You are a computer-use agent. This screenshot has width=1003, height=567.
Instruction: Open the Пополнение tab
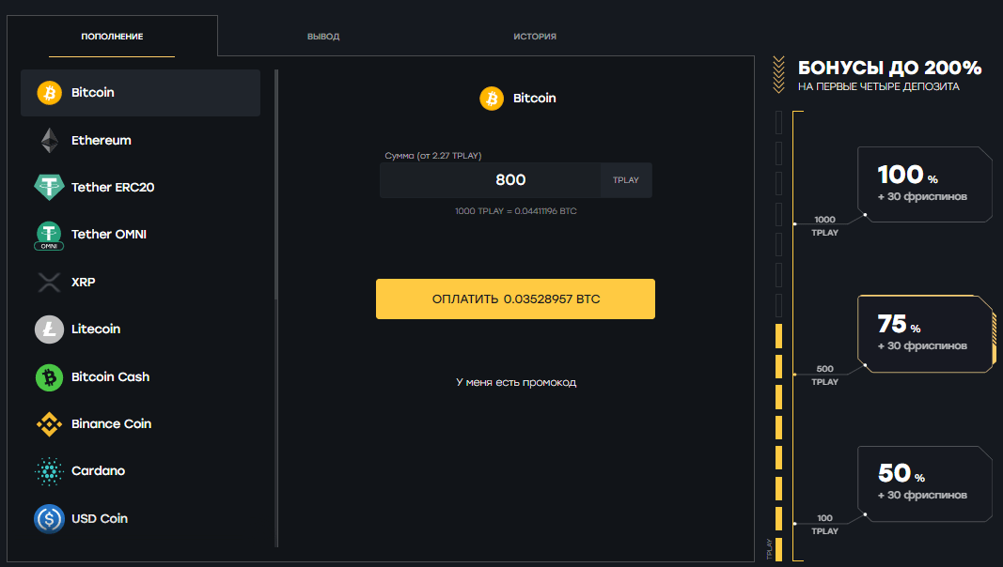coord(112,37)
